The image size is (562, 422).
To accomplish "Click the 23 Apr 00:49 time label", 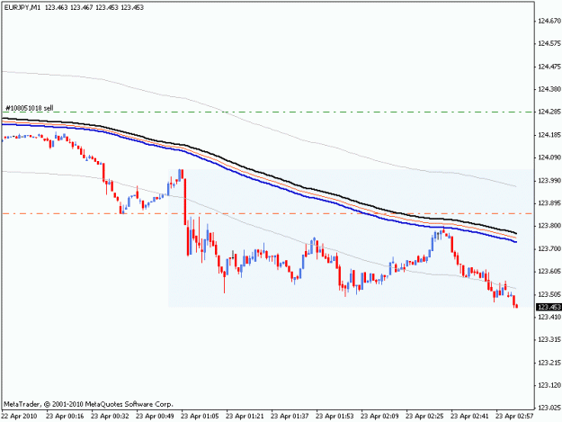I will [x=155, y=417].
